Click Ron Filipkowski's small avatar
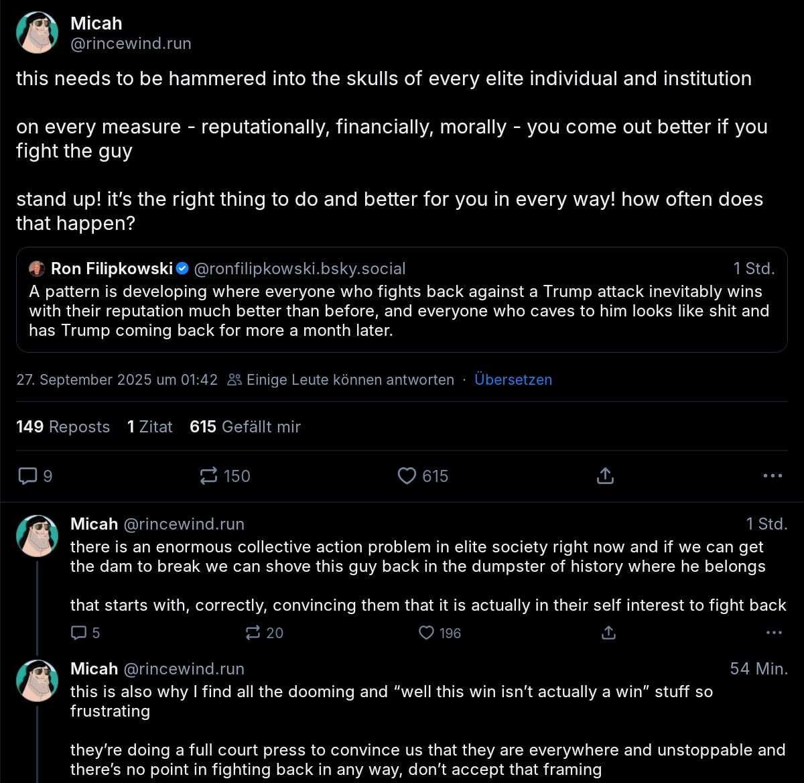 click(x=37, y=269)
